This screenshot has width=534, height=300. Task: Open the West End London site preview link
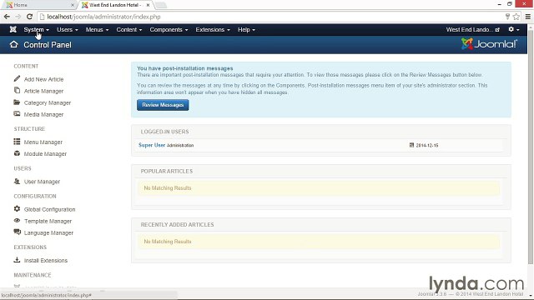click(473, 30)
